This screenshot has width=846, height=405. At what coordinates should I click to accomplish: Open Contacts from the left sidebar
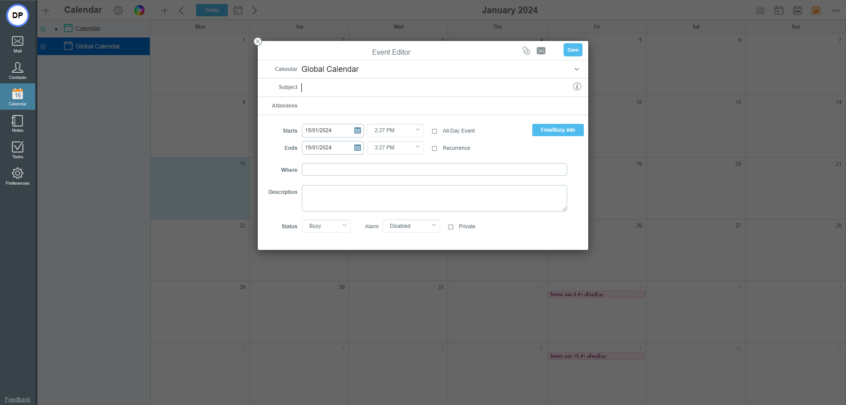coord(18,71)
